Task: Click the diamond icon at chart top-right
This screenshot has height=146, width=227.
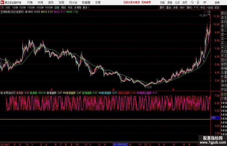Action: pyautogui.click(x=205, y=12)
